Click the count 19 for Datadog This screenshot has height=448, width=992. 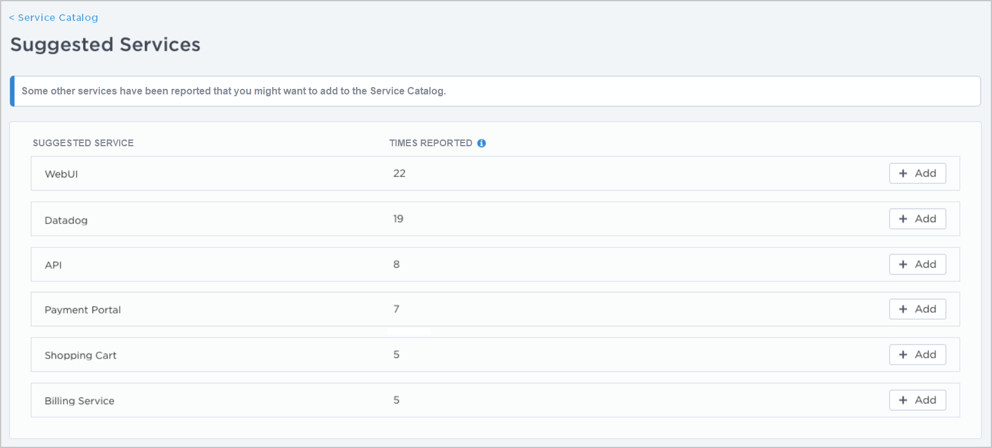[x=398, y=219]
